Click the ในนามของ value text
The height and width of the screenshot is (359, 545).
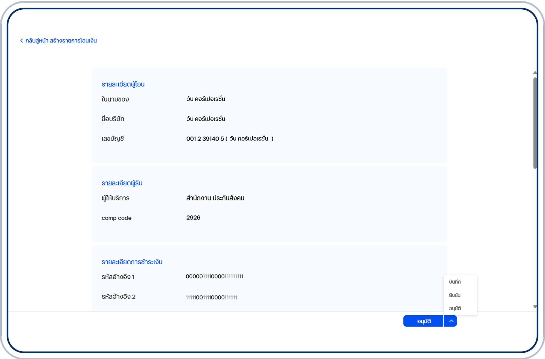pos(206,99)
